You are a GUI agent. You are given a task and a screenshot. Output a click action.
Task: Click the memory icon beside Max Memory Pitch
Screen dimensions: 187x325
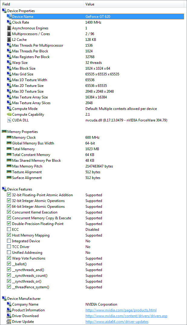pyautogui.click(x=9, y=166)
